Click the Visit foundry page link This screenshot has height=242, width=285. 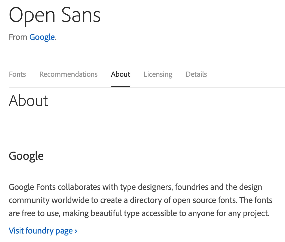(43, 231)
